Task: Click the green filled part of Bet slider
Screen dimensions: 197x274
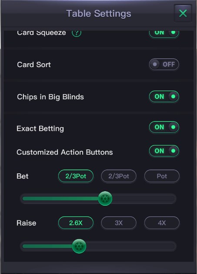Action: click(x=60, y=199)
